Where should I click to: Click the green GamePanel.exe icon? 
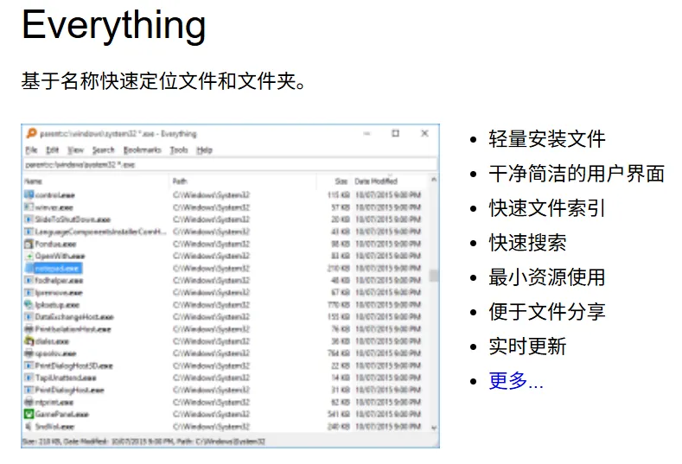(x=29, y=414)
